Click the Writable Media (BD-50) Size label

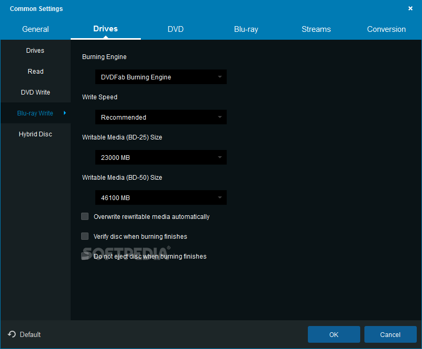pos(122,178)
